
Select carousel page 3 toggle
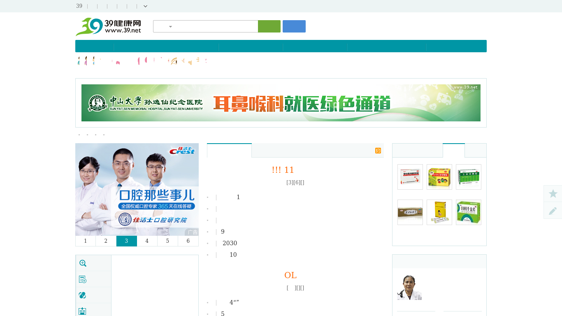126,241
